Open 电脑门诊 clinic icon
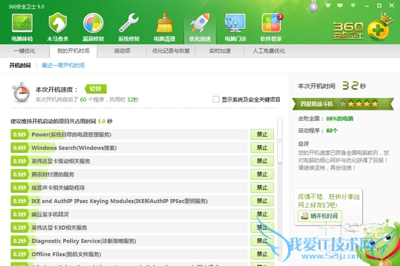Image resolution: width=400 pixels, height=266 pixels. pyautogui.click(x=235, y=27)
